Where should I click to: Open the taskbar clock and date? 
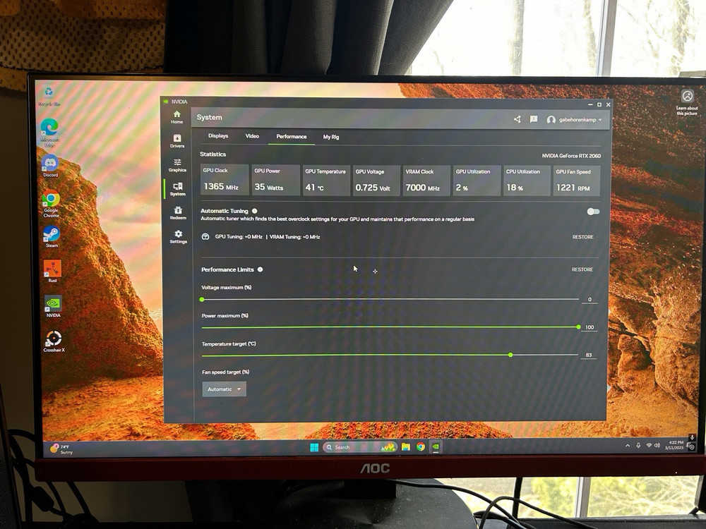[674, 445]
